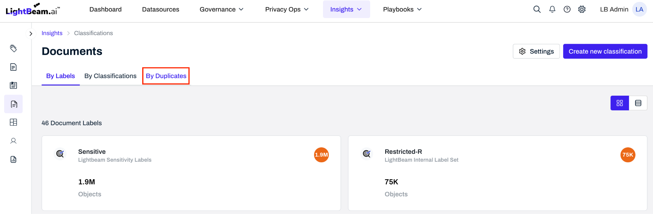Open the notifications bell
This screenshot has height=214, width=653.
point(552,9)
